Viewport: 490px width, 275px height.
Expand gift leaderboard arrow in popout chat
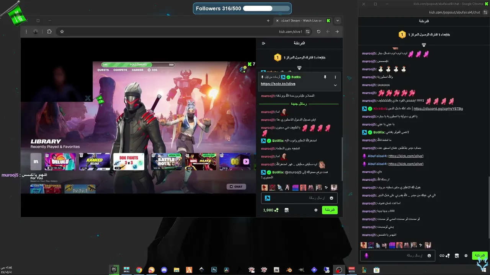[424, 45]
